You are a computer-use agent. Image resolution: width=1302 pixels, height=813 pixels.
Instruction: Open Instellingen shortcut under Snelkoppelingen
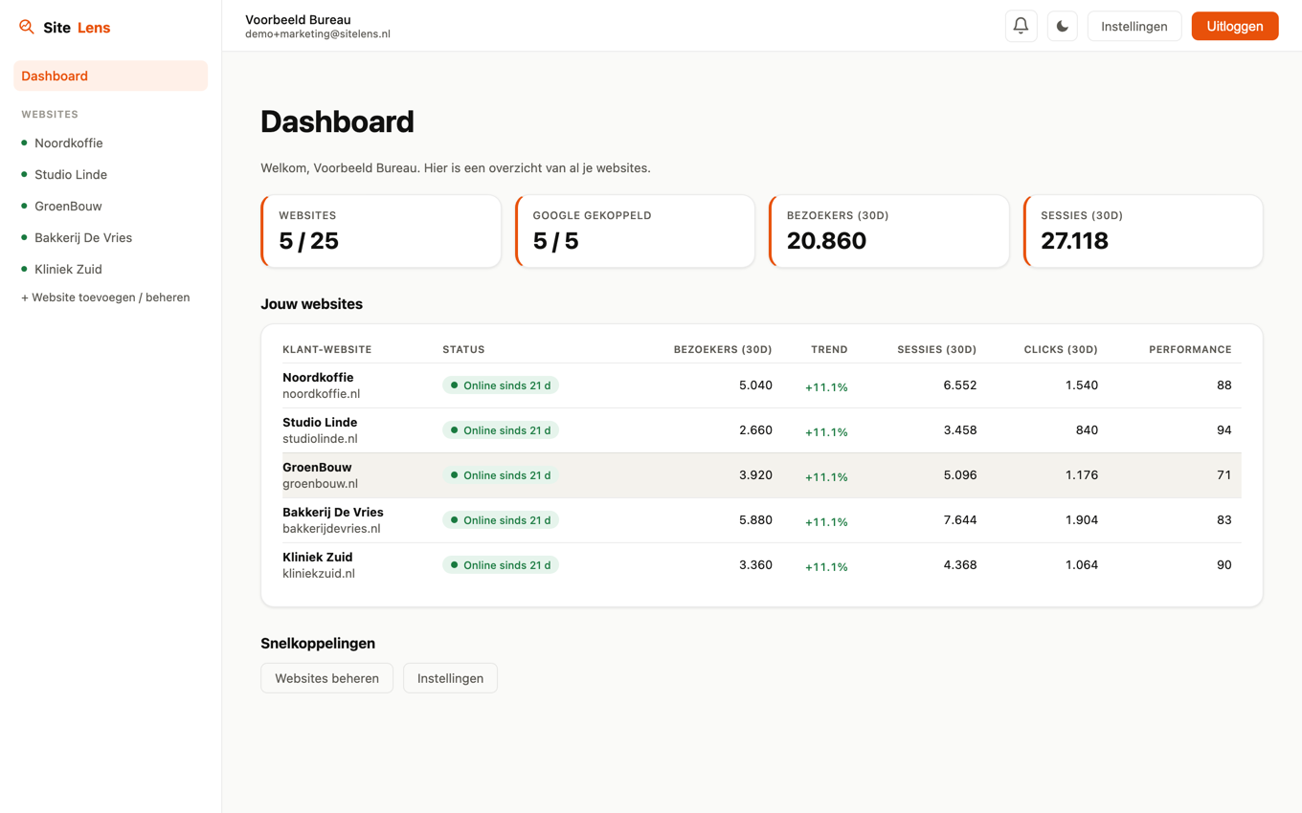450,678
